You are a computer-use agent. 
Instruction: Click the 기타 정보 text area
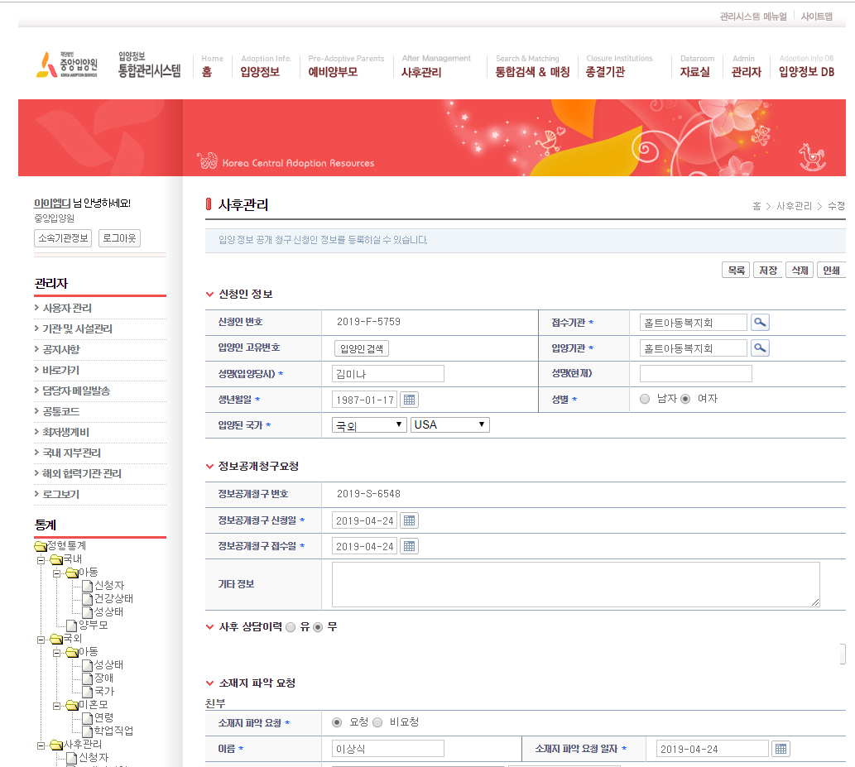(x=575, y=584)
